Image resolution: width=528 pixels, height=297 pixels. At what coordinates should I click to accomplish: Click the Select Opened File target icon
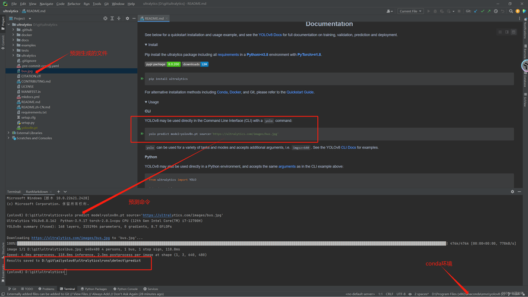pos(105,18)
